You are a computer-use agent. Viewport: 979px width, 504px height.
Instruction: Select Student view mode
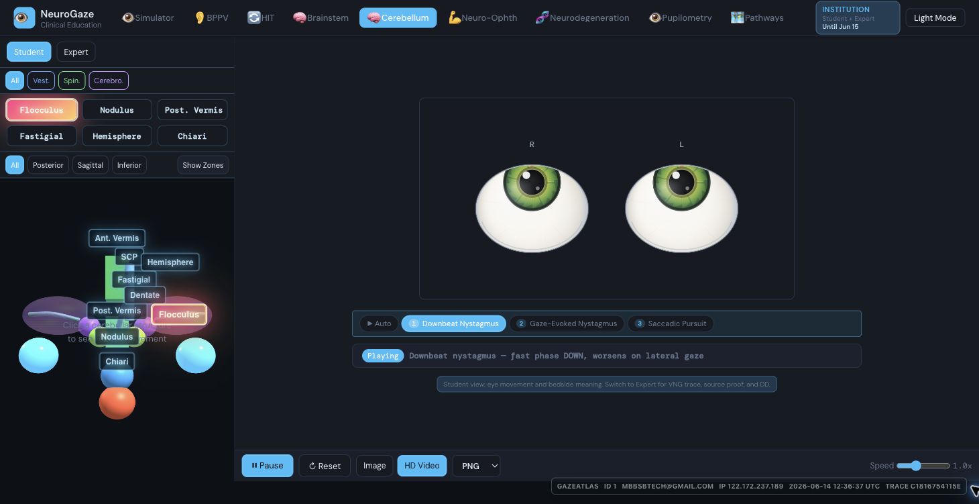pyautogui.click(x=29, y=52)
